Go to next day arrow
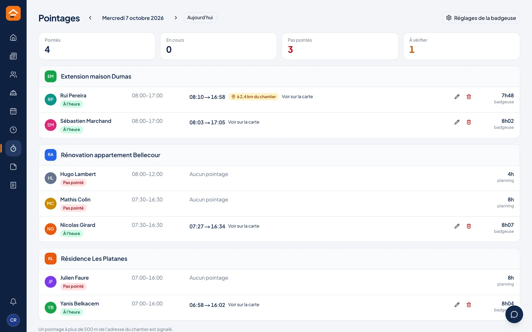Viewport: 532px width, 332px height. (x=176, y=18)
